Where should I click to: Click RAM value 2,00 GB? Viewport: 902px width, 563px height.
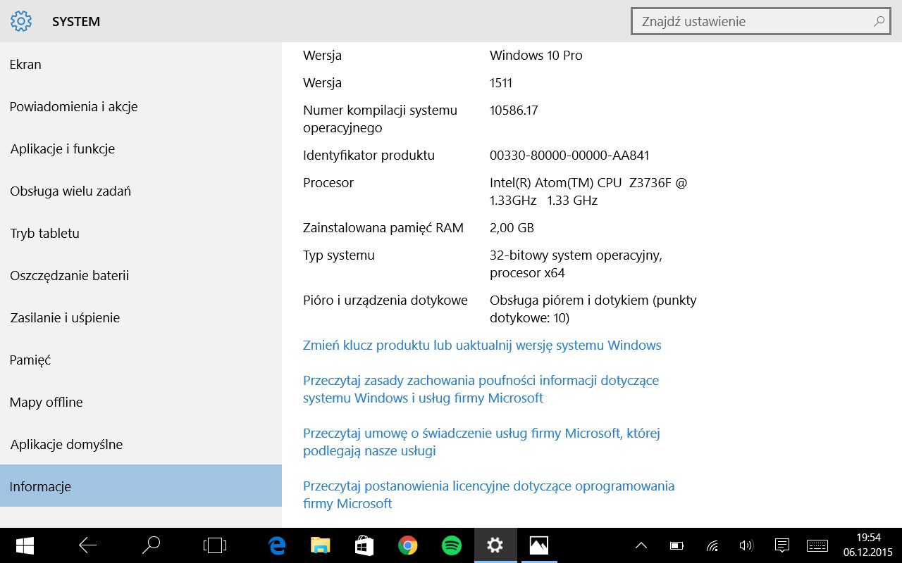(x=512, y=228)
